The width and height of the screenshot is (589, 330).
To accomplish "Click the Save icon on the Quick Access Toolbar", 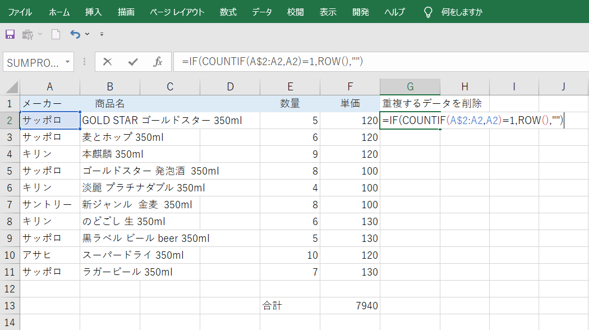I will 10,34.
